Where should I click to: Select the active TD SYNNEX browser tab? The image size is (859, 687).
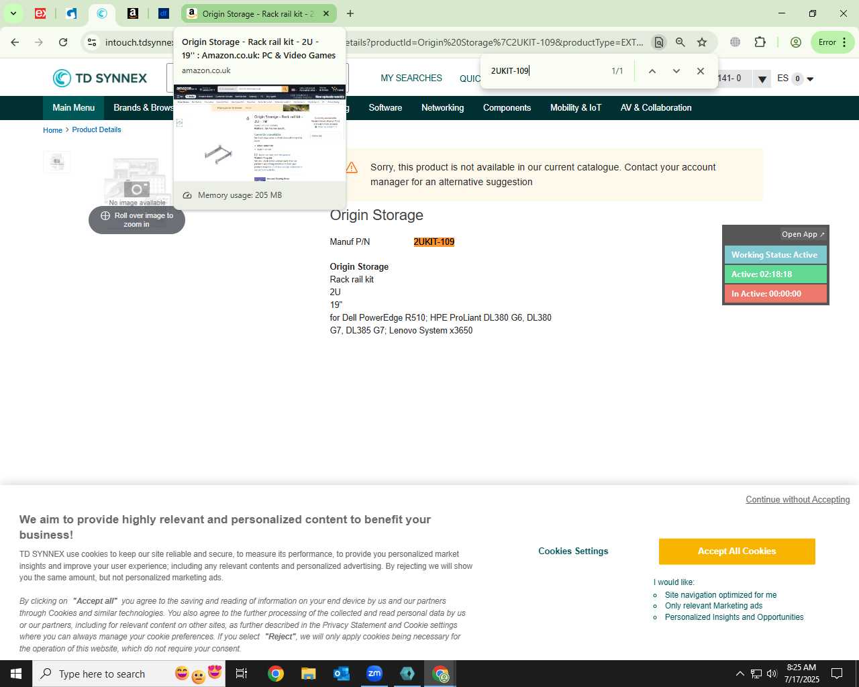tap(102, 13)
